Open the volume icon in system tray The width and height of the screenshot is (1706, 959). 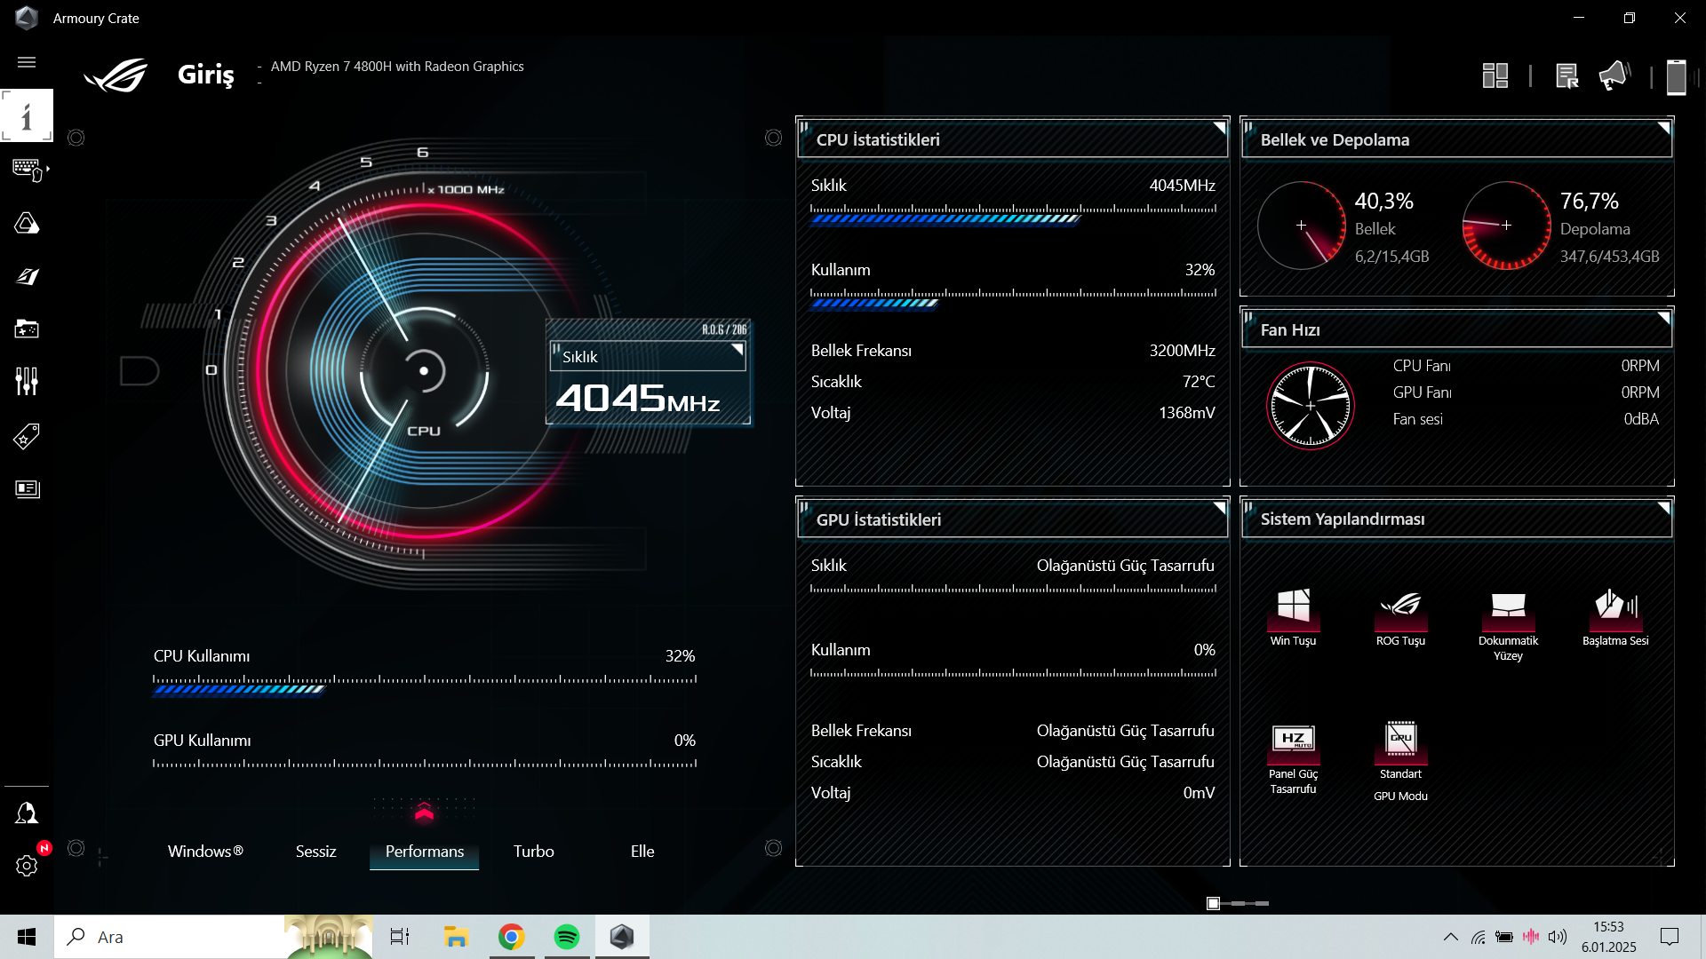pyautogui.click(x=1558, y=937)
